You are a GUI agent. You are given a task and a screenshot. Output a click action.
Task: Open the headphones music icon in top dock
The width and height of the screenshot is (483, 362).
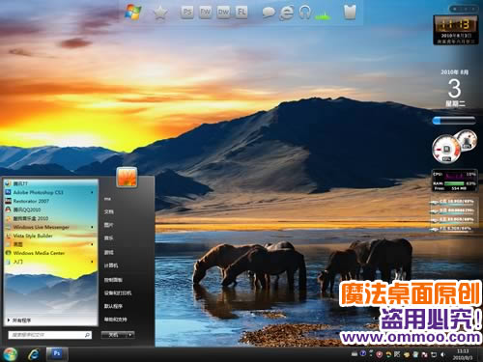[x=304, y=13]
